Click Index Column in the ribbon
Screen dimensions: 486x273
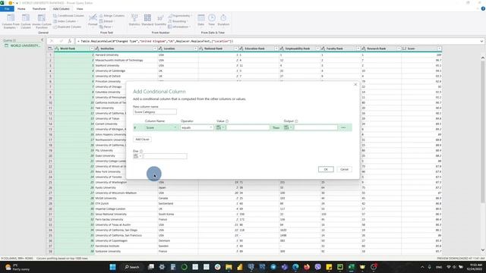pyautogui.click(x=65, y=21)
